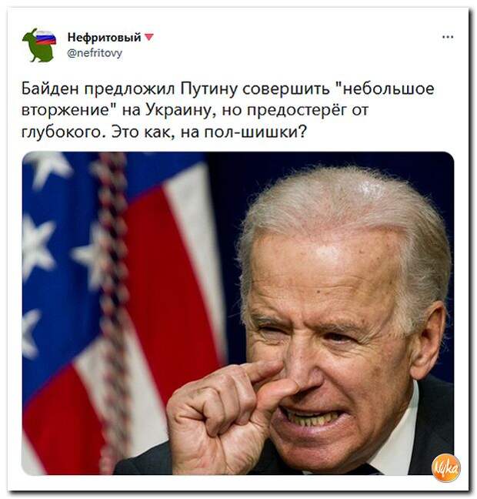Click the green rabbit profile avatar

39,45
